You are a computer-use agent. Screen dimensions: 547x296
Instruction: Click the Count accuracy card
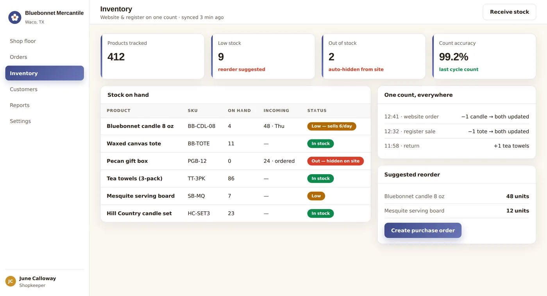click(x=484, y=56)
